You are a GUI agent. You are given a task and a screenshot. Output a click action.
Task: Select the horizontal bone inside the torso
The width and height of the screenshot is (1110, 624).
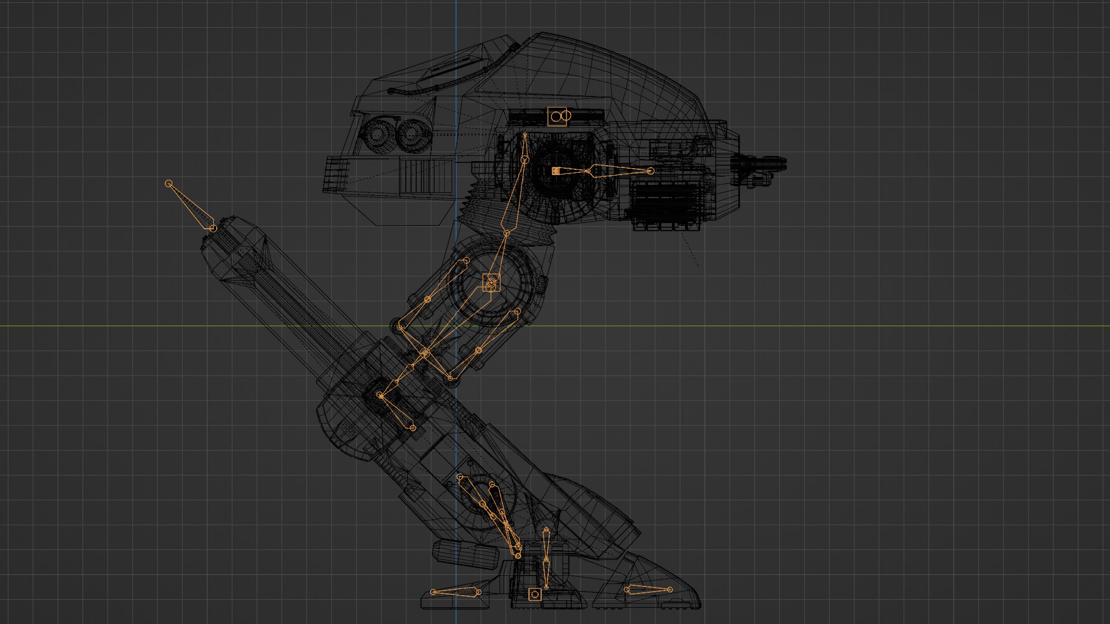[619, 170]
